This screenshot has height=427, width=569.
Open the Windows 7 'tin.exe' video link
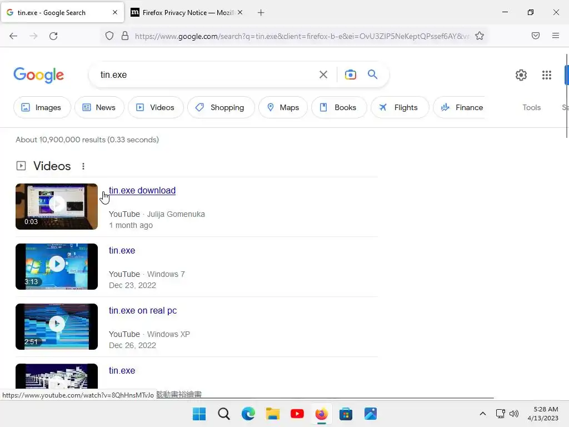[x=122, y=251]
